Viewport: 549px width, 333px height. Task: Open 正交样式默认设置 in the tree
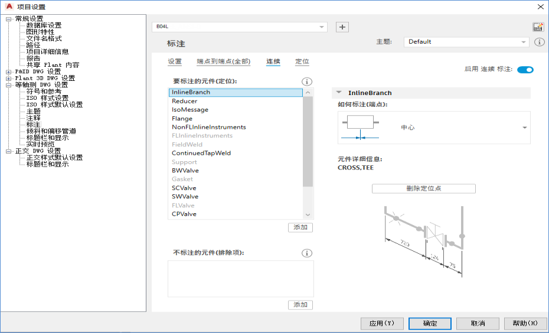point(54,158)
